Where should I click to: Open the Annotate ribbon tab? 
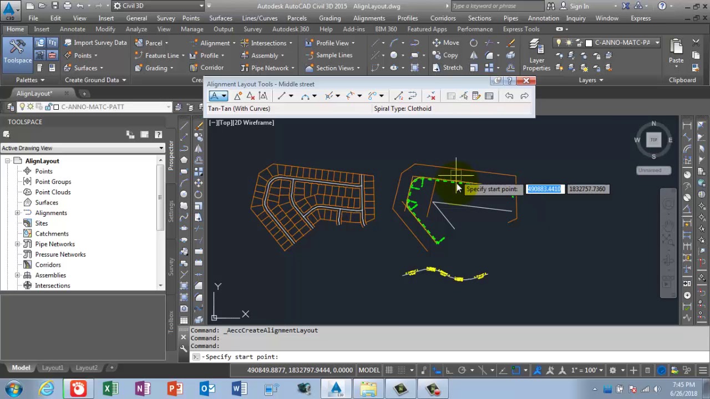coord(72,29)
